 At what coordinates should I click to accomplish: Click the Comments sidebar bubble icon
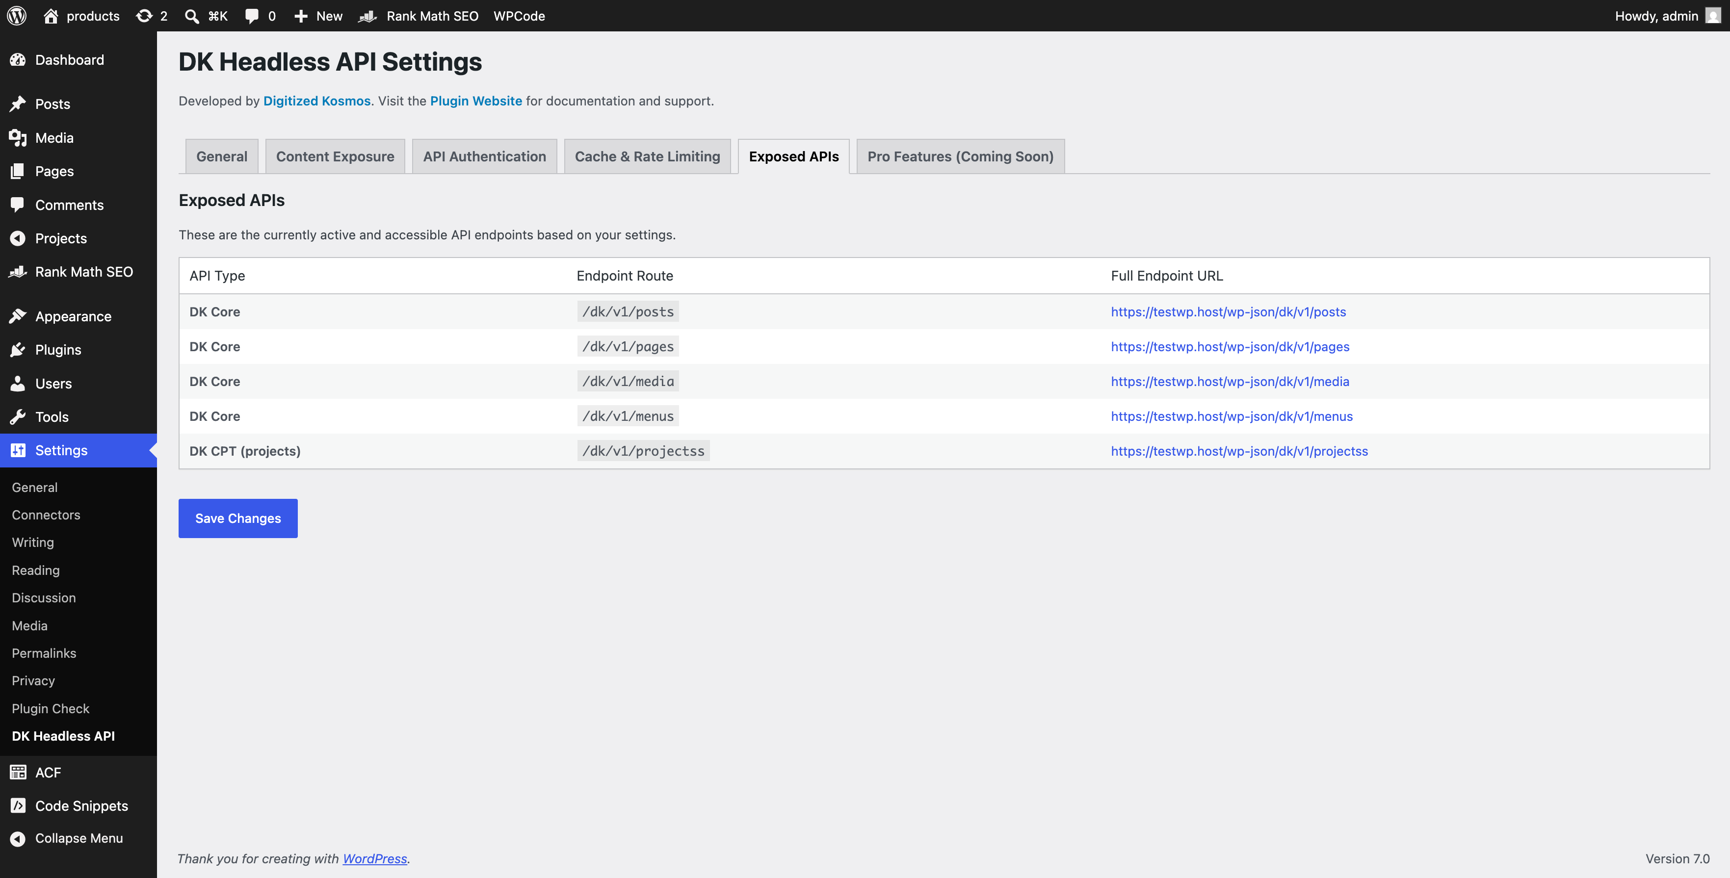(x=18, y=205)
